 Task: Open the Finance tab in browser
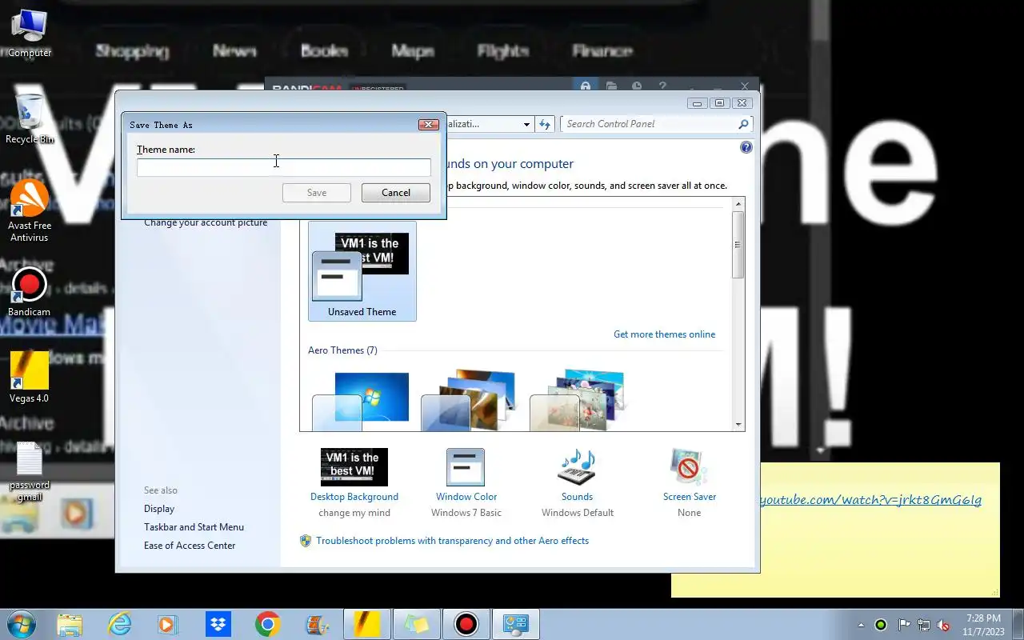tap(602, 51)
